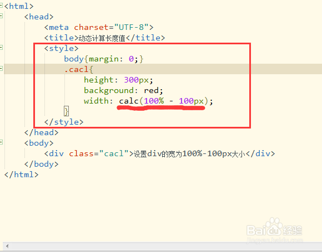Collapse the html tag fold marker

coord(1,6)
